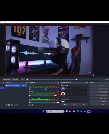The width and height of the screenshot is (109, 134).
Task: Toggle the YouTube Output stream button
Action: (84, 94)
